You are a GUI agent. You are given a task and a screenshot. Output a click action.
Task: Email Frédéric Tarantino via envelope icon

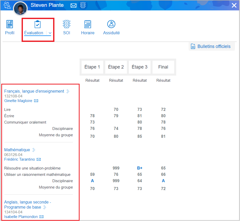coord(39,160)
